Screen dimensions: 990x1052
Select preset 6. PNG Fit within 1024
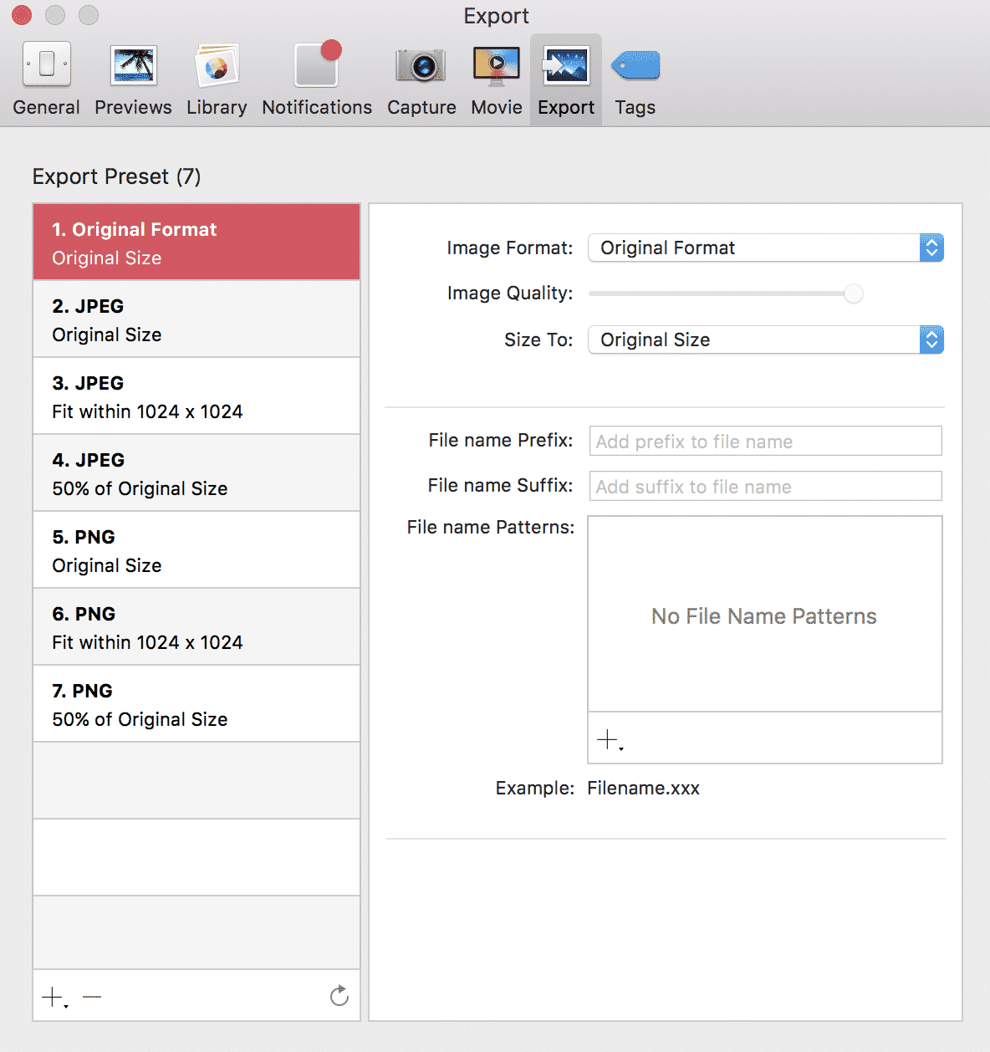(196, 627)
